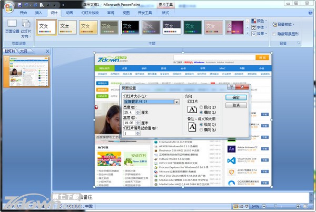Apply the black theme thumbnail
Viewport: 316px width, 212px height.
point(130,27)
